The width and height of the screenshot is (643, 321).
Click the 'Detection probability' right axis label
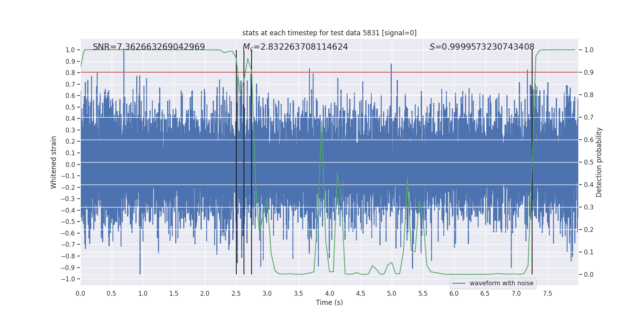[x=599, y=162]
